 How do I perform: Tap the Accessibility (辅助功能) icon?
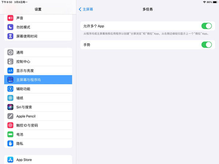pyautogui.click(x=10, y=89)
